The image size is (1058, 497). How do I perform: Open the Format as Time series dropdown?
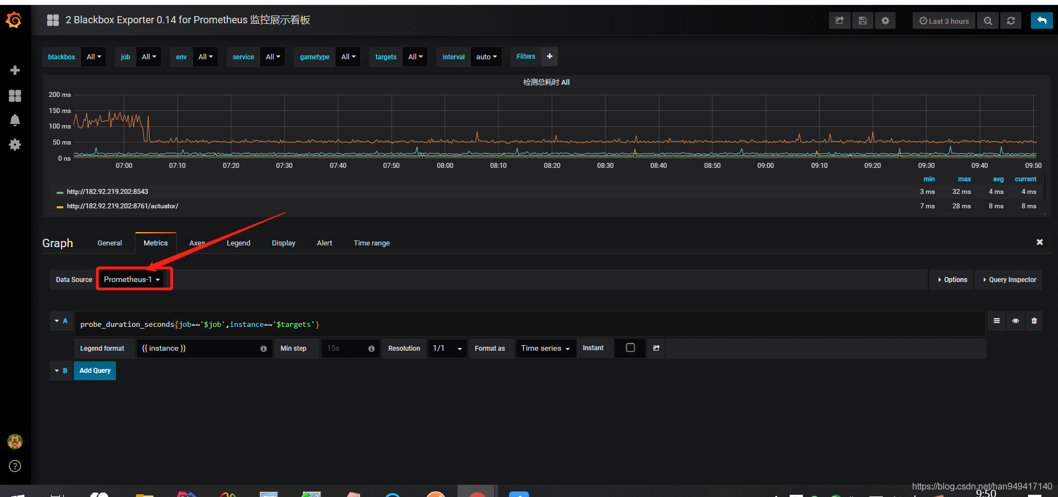point(546,349)
